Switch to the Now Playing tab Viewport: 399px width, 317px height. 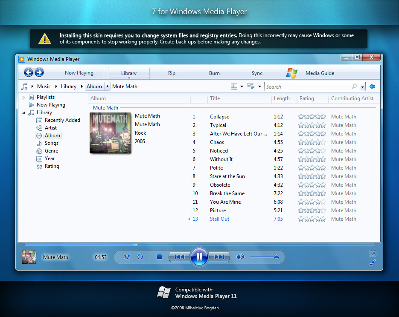coord(79,73)
